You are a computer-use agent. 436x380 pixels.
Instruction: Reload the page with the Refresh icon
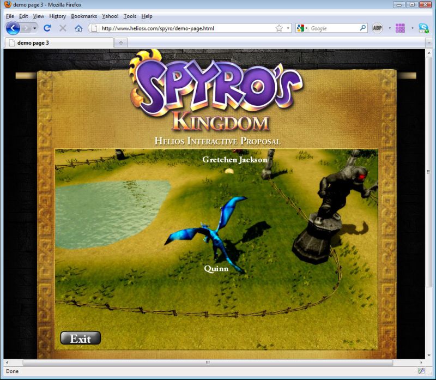tap(47, 28)
